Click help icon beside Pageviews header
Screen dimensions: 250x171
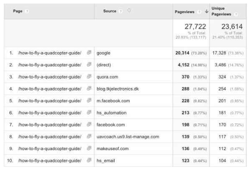[x=199, y=12]
